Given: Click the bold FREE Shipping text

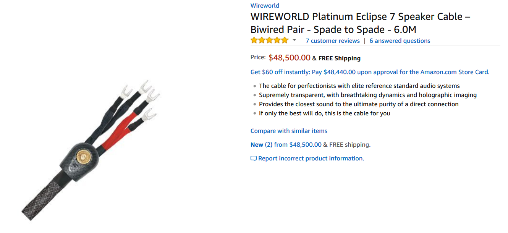Looking at the screenshot, I should [339, 58].
